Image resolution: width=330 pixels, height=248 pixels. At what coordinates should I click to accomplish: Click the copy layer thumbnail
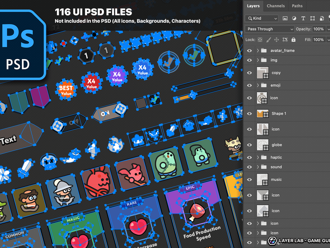click(x=263, y=73)
